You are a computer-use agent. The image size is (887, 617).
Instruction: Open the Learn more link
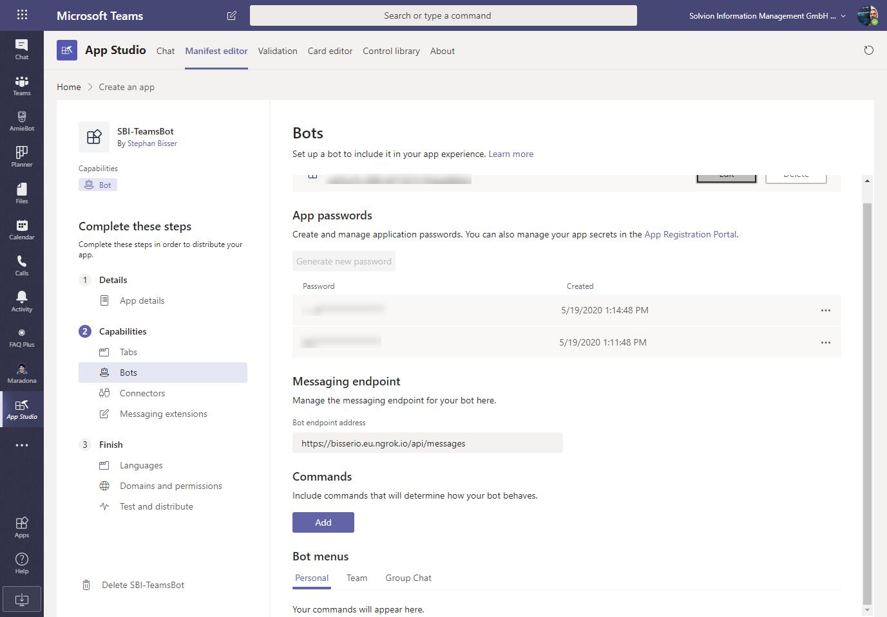tap(511, 154)
